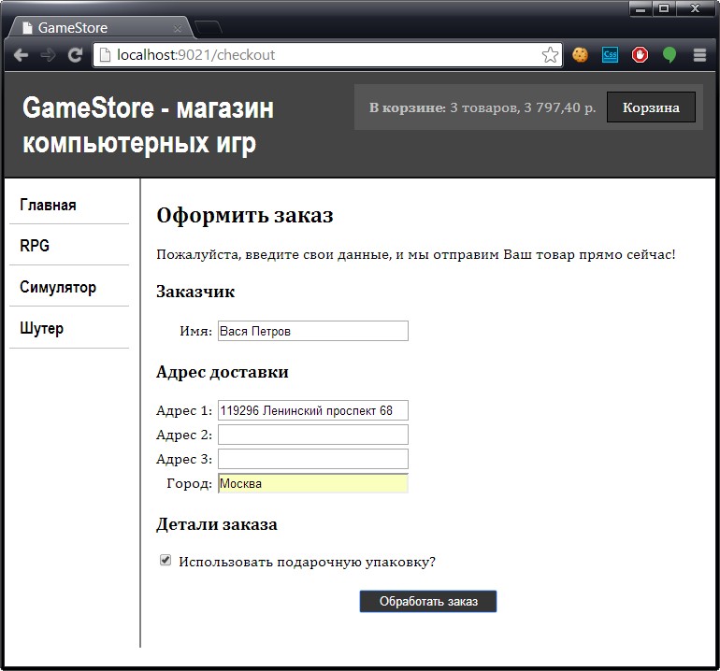Open the Chrome hamburger menu

pos(699,55)
